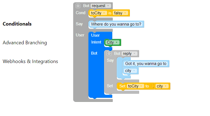This screenshot has width=210, height=116.
Task: Open the city value dropdown in Set block
Action: coord(162,86)
